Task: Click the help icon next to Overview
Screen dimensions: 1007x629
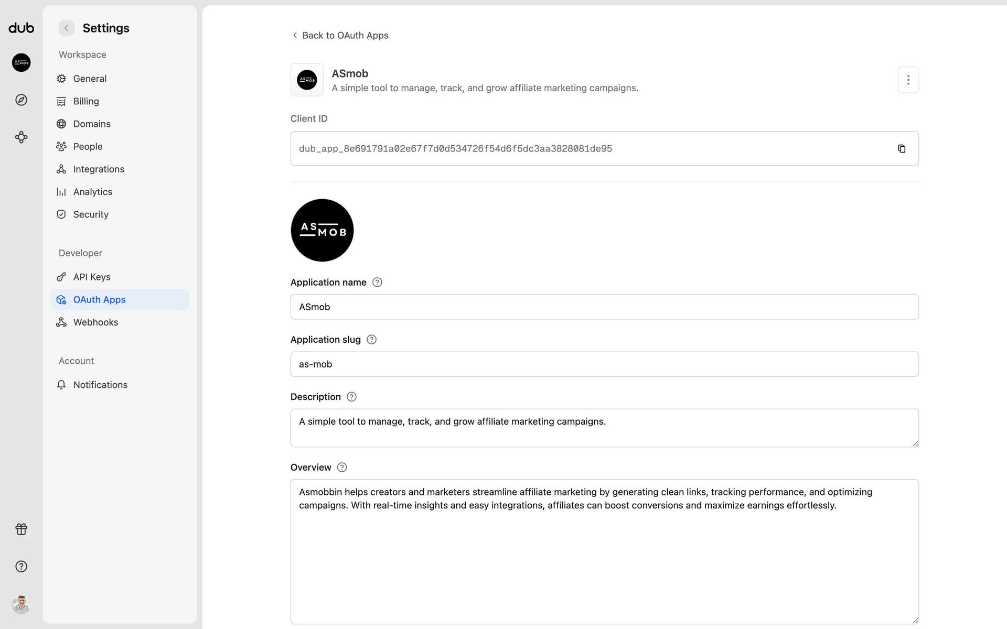Action: 342,468
